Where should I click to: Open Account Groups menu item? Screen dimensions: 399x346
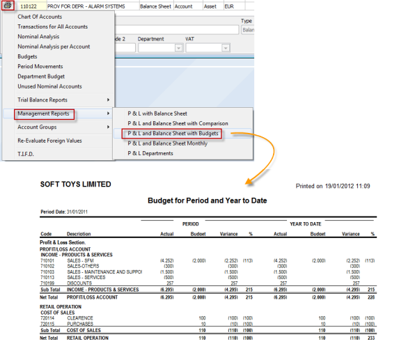pyautogui.click(x=58, y=127)
